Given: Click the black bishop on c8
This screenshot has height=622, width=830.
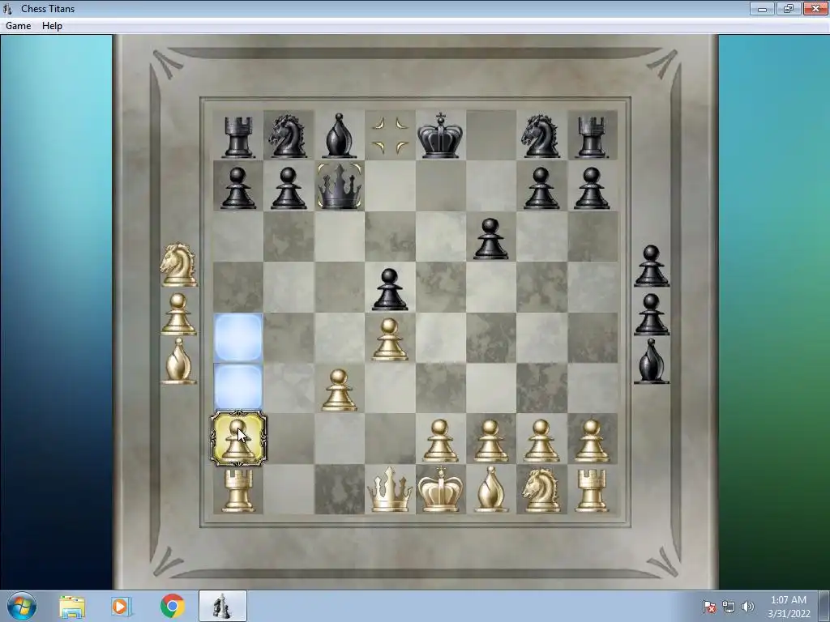Looking at the screenshot, I should point(340,135).
